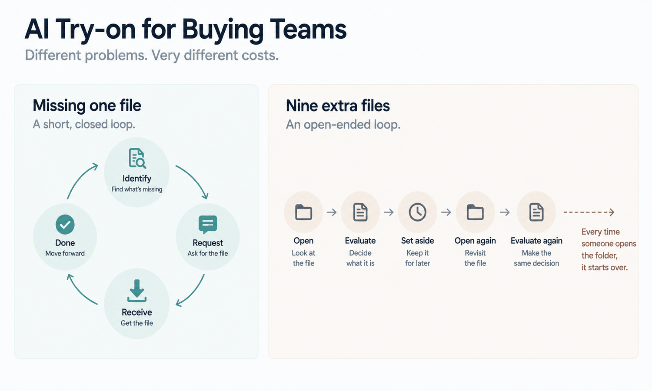Click the Identify document-search icon
This screenshot has height=391, width=652.
pyautogui.click(x=137, y=159)
